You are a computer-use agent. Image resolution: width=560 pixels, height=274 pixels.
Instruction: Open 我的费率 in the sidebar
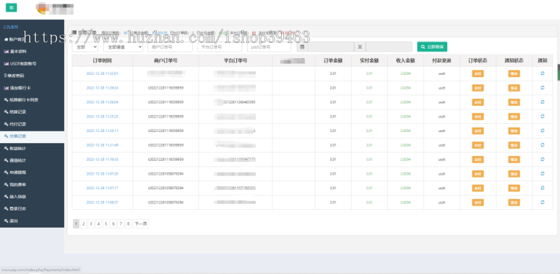click(32, 185)
